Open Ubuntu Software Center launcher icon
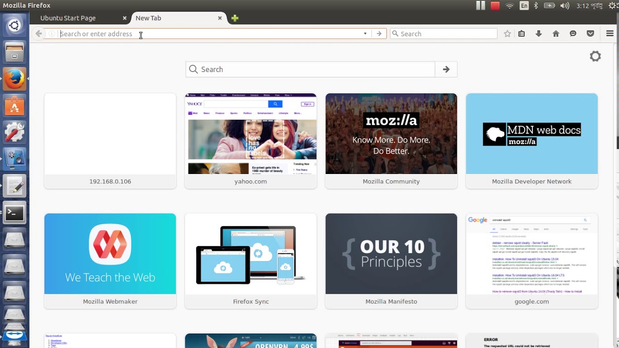 click(x=15, y=105)
